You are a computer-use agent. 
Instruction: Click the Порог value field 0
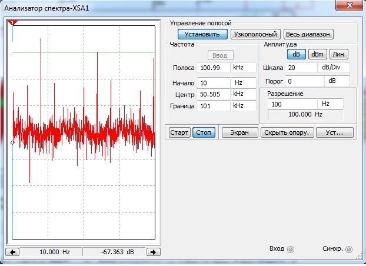coord(304,81)
